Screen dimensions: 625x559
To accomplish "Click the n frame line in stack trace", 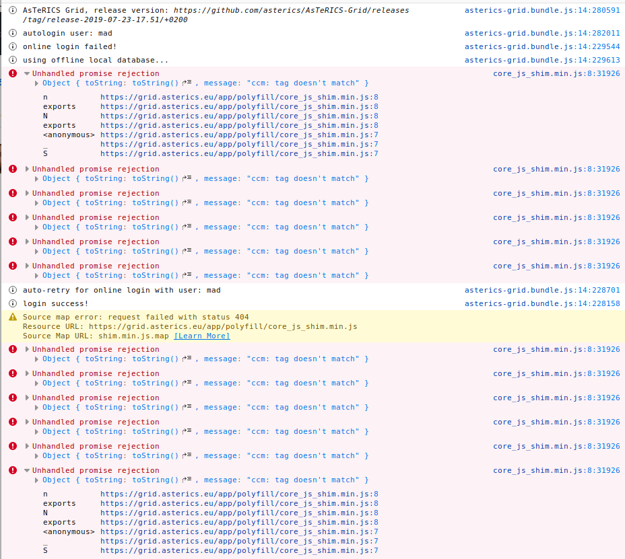I will pyautogui.click(x=44, y=97).
